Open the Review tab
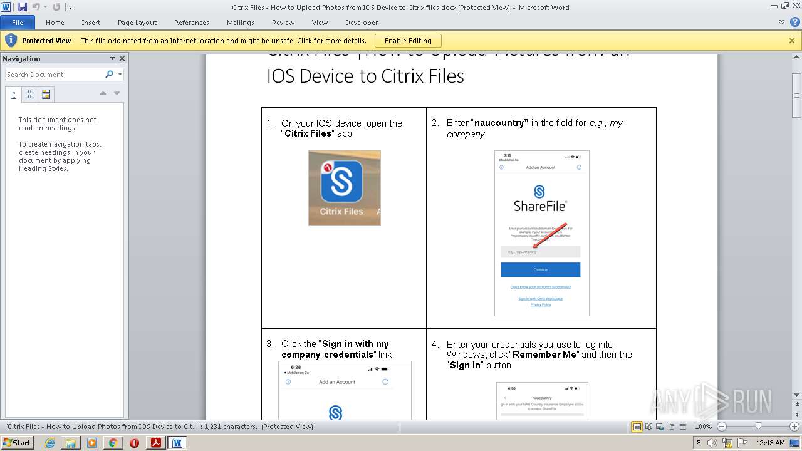Viewport: 802px width, 451px height. click(283, 23)
